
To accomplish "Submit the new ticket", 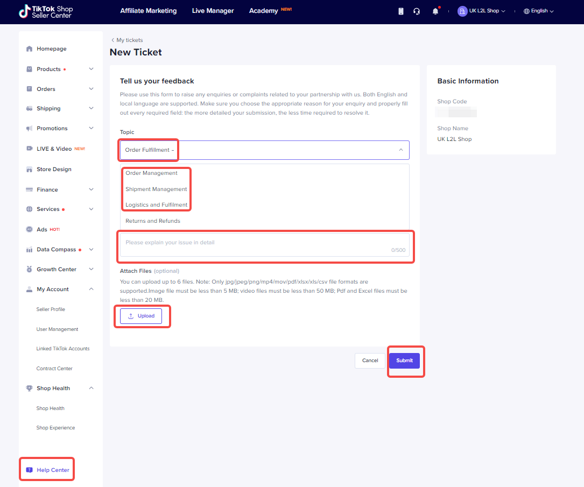I will (404, 361).
